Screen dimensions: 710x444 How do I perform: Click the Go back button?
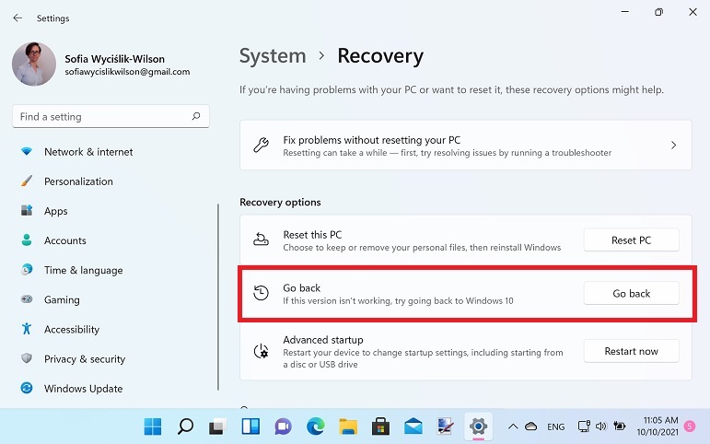pos(631,294)
